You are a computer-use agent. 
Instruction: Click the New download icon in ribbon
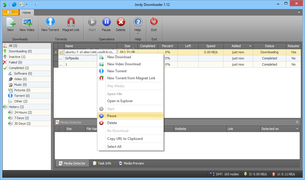[x=11, y=22]
